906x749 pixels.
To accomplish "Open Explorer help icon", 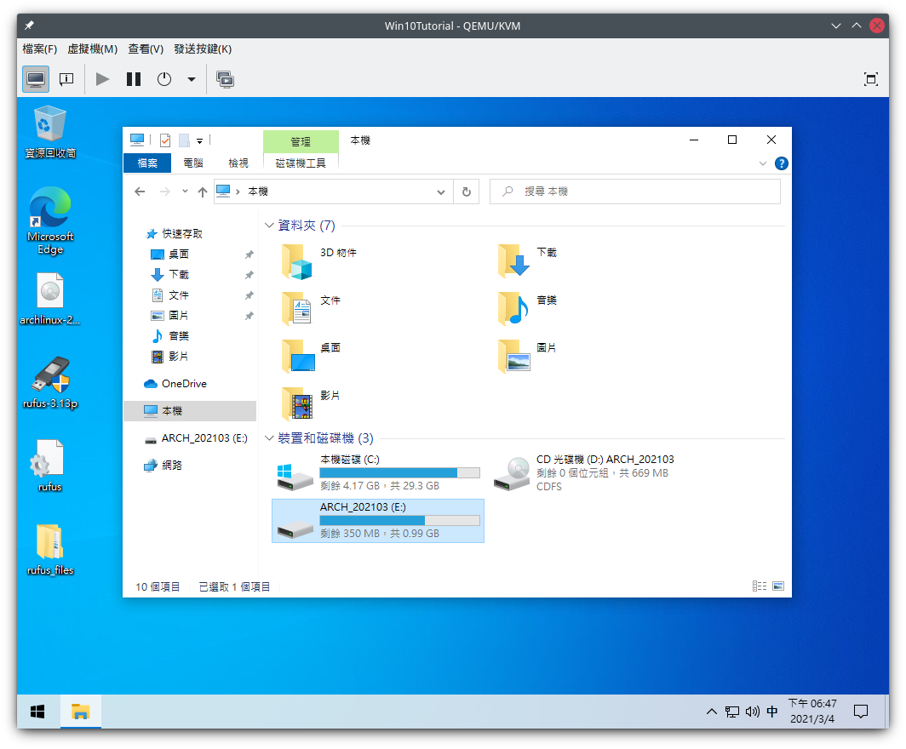I will [x=781, y=163].
